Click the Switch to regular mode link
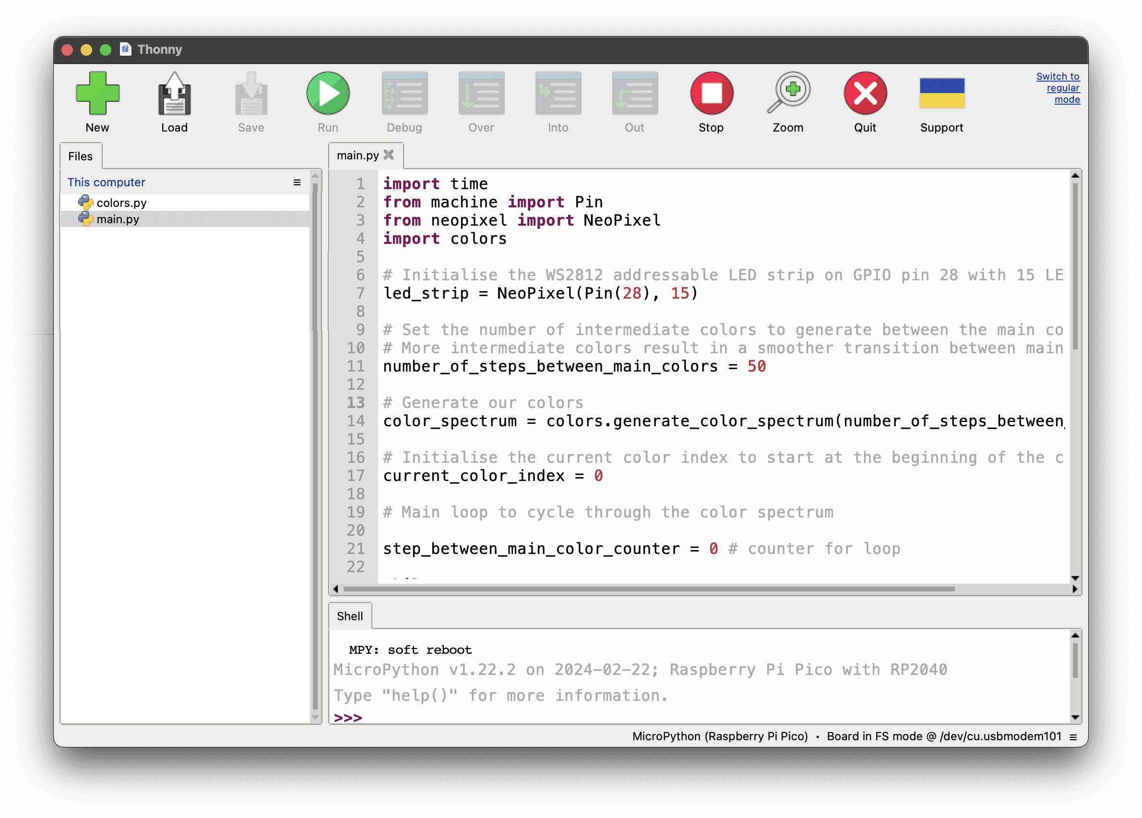Screen dimensions: 1142x818 [1059, 88]
